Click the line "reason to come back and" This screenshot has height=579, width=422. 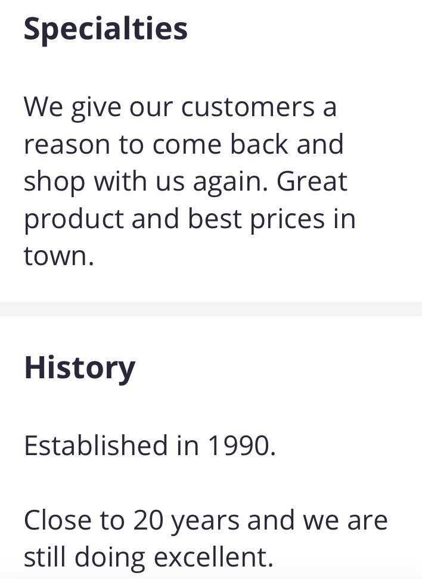click(x=184, y=145)
